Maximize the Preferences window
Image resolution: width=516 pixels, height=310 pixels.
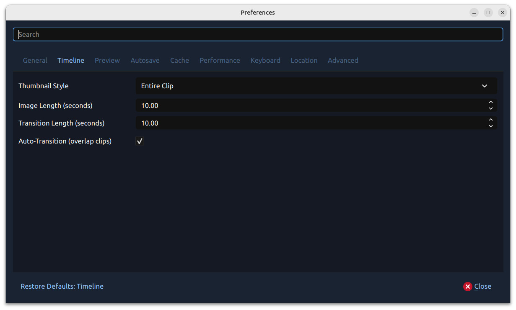click(488, 13)
